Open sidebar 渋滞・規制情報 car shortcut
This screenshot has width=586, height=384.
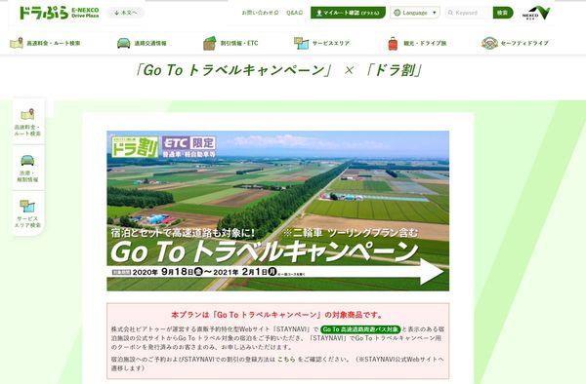tap(27, 169)
